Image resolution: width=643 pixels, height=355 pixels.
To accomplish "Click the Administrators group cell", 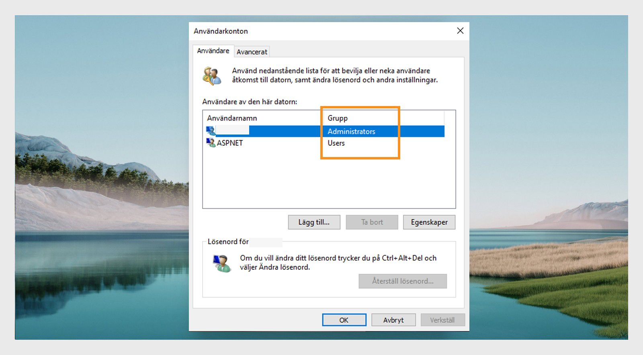I will click(351, 131).
